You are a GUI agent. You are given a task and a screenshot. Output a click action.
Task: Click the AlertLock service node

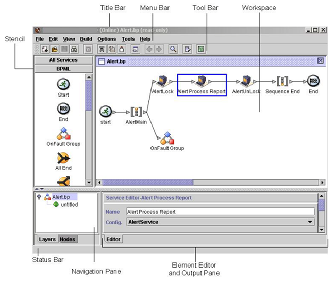click(x=162, y=81)
